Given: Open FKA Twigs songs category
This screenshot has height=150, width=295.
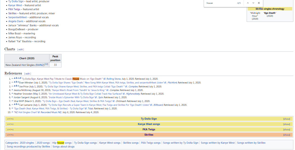Looking at the screenshot, I should (151, 143).
